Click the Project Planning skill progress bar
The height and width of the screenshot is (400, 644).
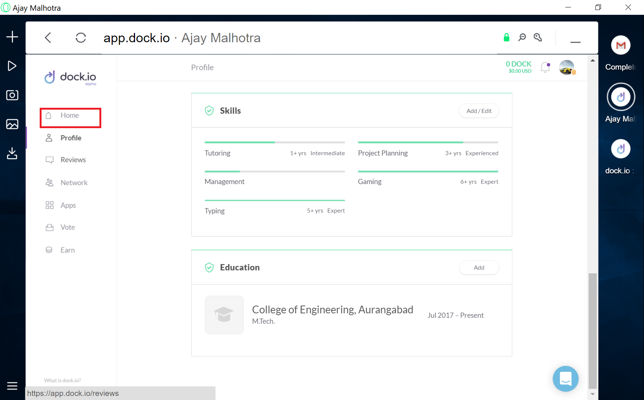428,142
